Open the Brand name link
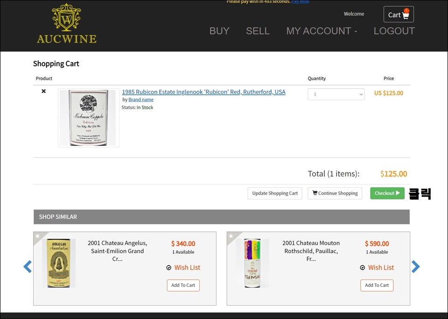This screenshot has width=448, height=319. [141, 100]
